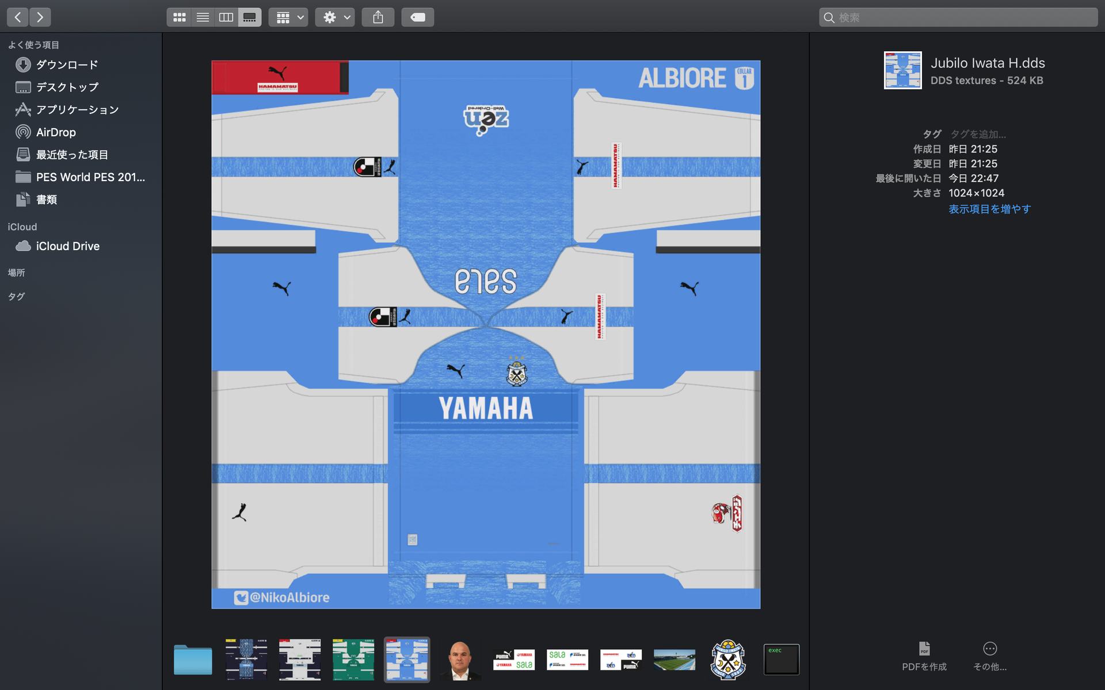The width and height of the screenshot is (1105, 690).
Task: Select the sala sponsor logos thumbnail
Action: tap(567, 660)
